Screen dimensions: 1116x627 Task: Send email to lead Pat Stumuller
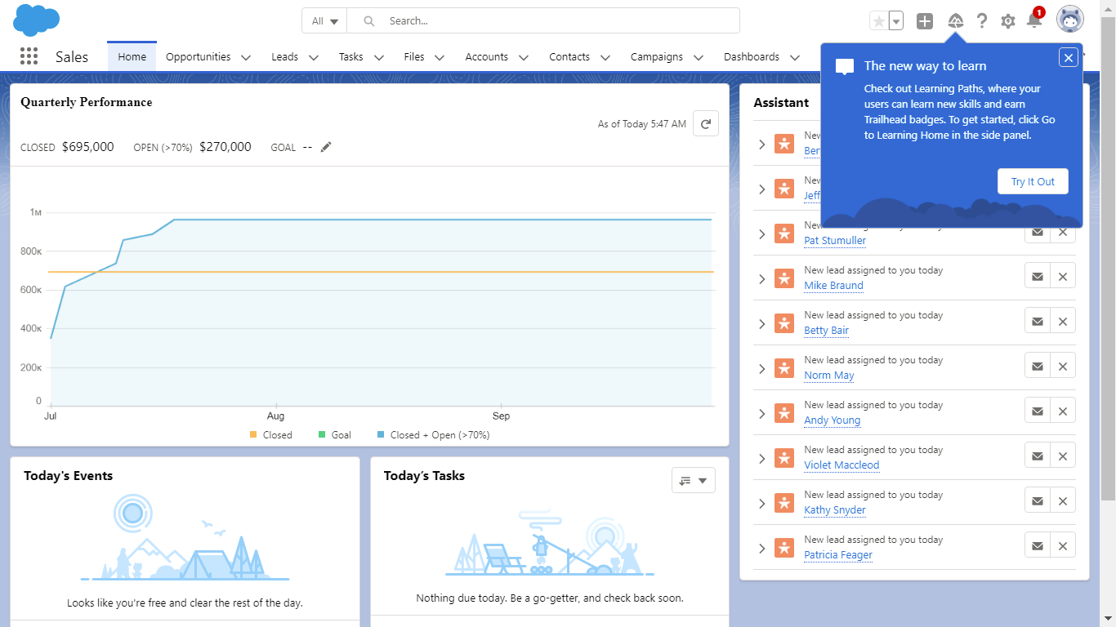(x=1038, y=232)
